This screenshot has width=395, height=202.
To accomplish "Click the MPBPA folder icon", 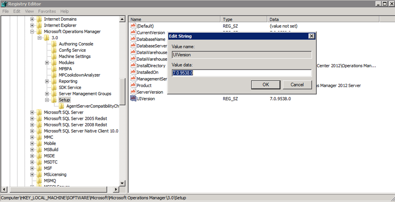I will coord(54,69).
